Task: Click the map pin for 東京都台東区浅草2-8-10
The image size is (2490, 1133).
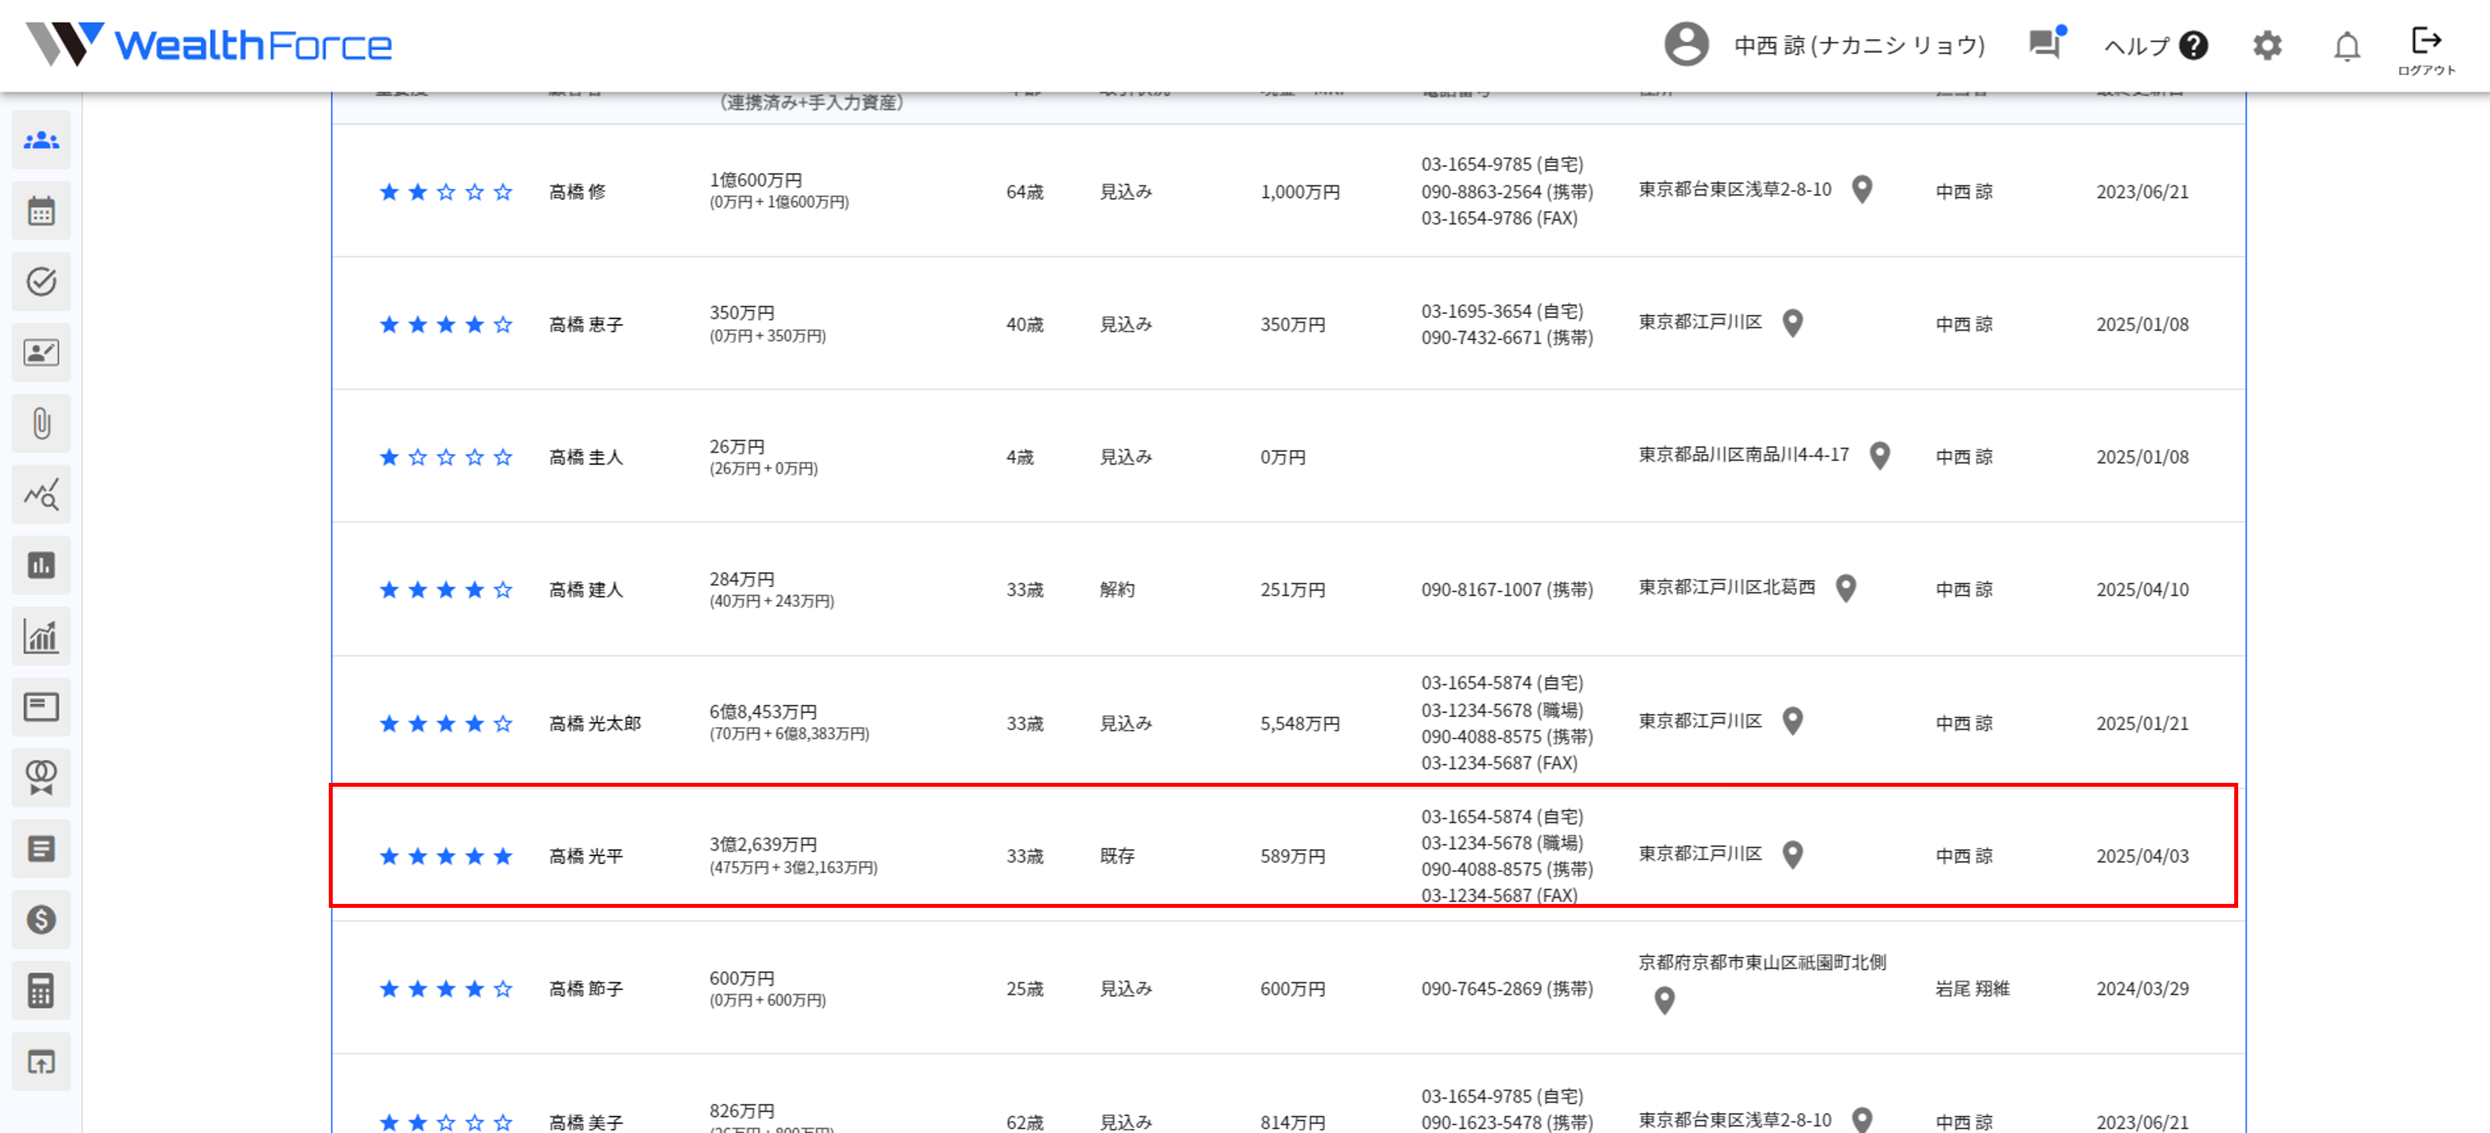Action: [1862, 189]
